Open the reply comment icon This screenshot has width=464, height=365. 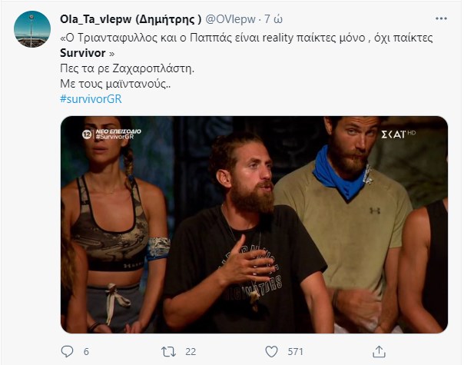click(67, 351)
